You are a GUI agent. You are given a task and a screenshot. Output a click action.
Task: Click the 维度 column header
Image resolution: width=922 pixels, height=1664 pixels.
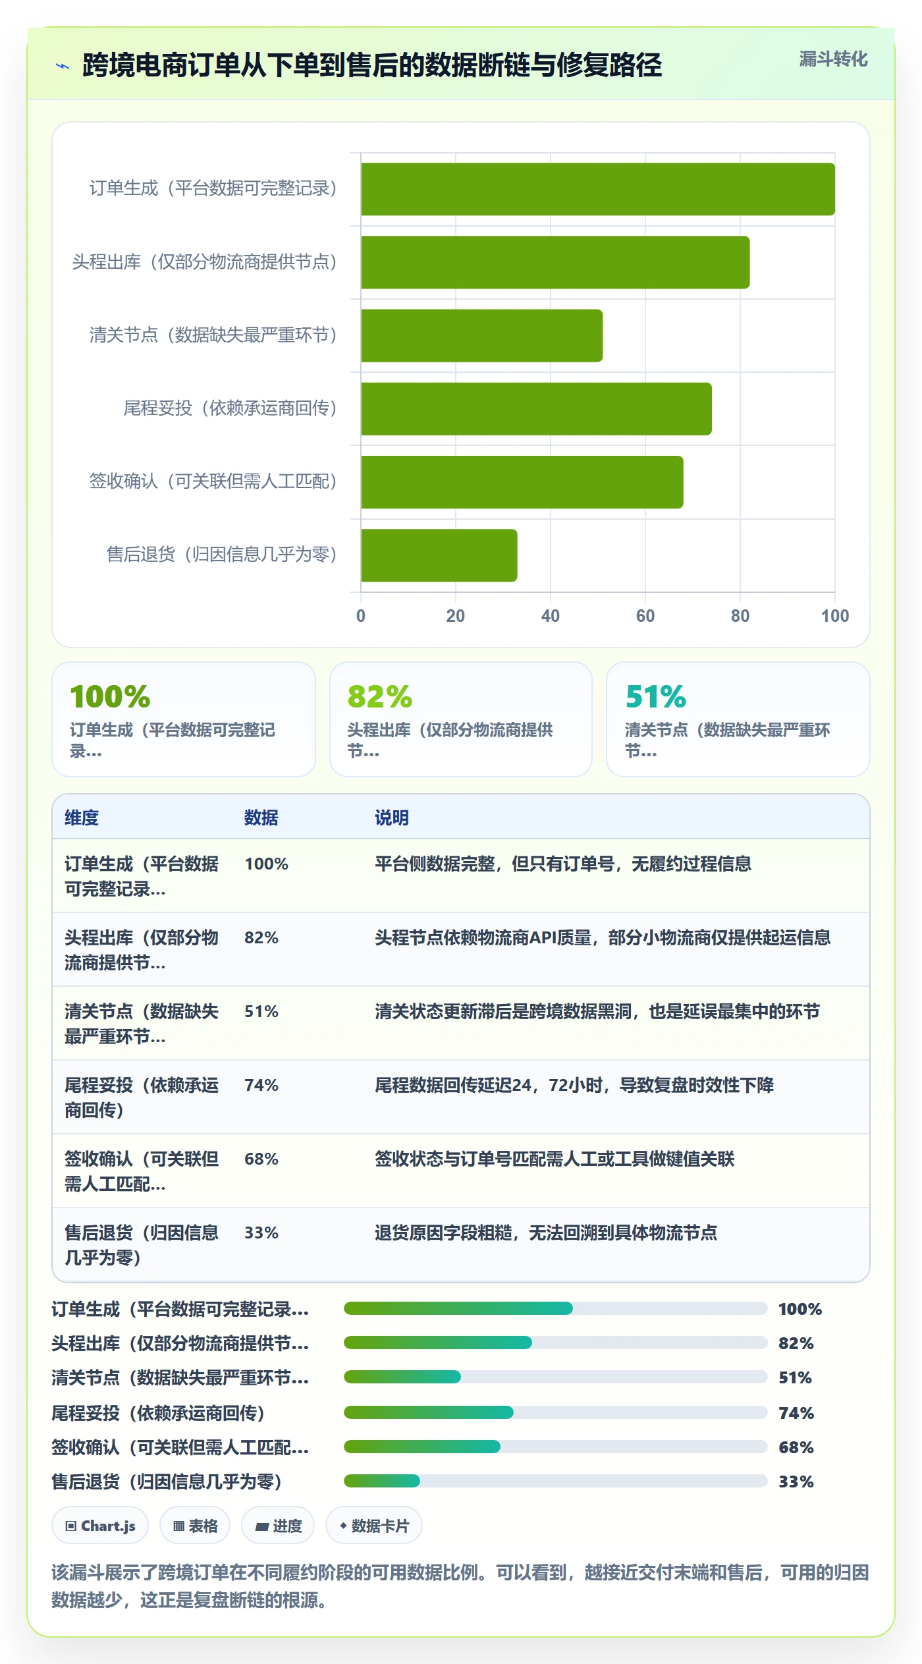pos(82,818)
